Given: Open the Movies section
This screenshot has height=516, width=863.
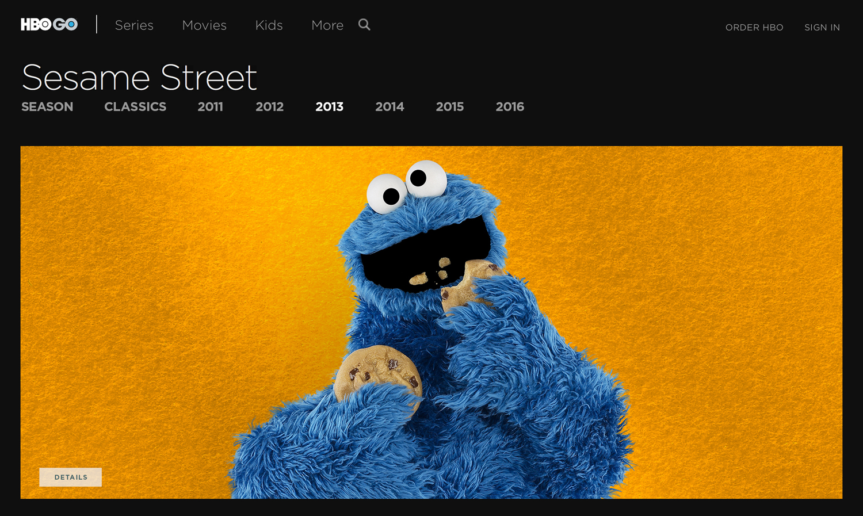Looking at the screenshot, I should 204,25.
